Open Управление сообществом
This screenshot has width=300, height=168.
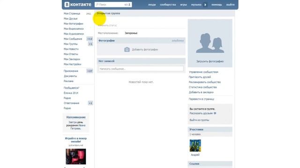pyautogui.click(x=203, y=72)
